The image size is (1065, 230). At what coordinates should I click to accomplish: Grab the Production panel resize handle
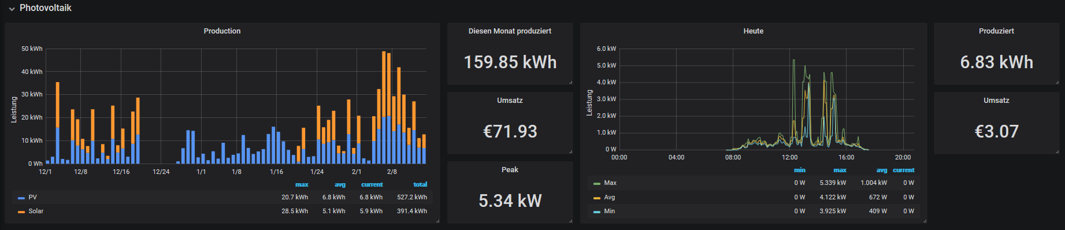click(x=437, y=221)
